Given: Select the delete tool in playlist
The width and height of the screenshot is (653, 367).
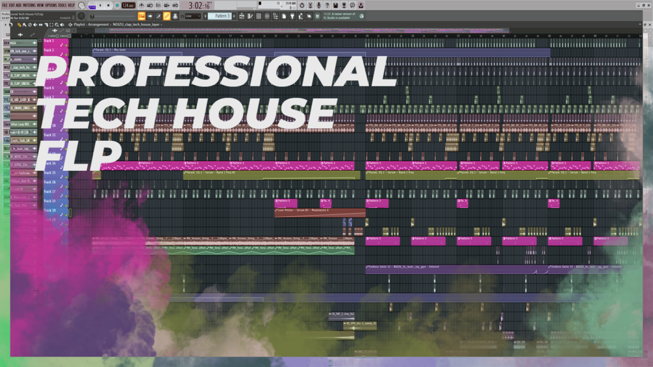Looking at the screenshot, I should [30, 25].
